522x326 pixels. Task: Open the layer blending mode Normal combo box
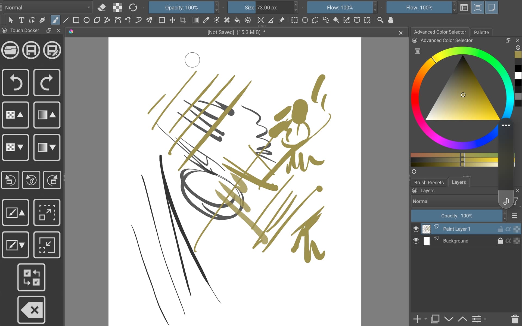454,201
